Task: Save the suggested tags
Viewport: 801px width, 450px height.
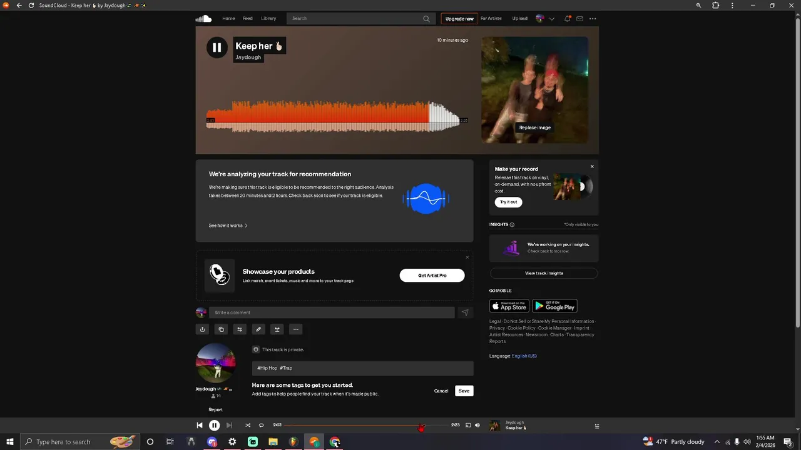Action: (464, 391)
